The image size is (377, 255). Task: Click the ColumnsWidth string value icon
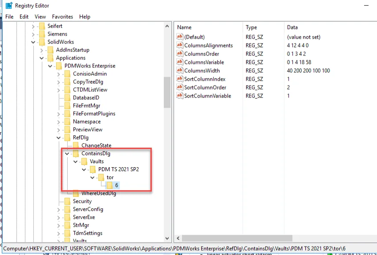(180, 70)
